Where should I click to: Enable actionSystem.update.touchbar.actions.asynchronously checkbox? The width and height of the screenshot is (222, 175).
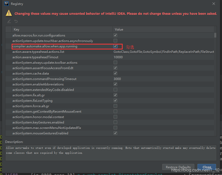115,41
